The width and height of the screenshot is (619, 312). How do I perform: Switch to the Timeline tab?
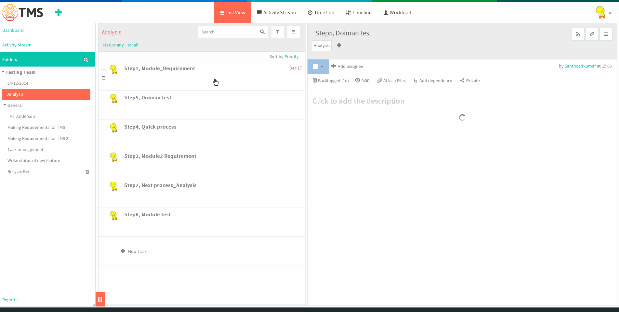point(359,13)
